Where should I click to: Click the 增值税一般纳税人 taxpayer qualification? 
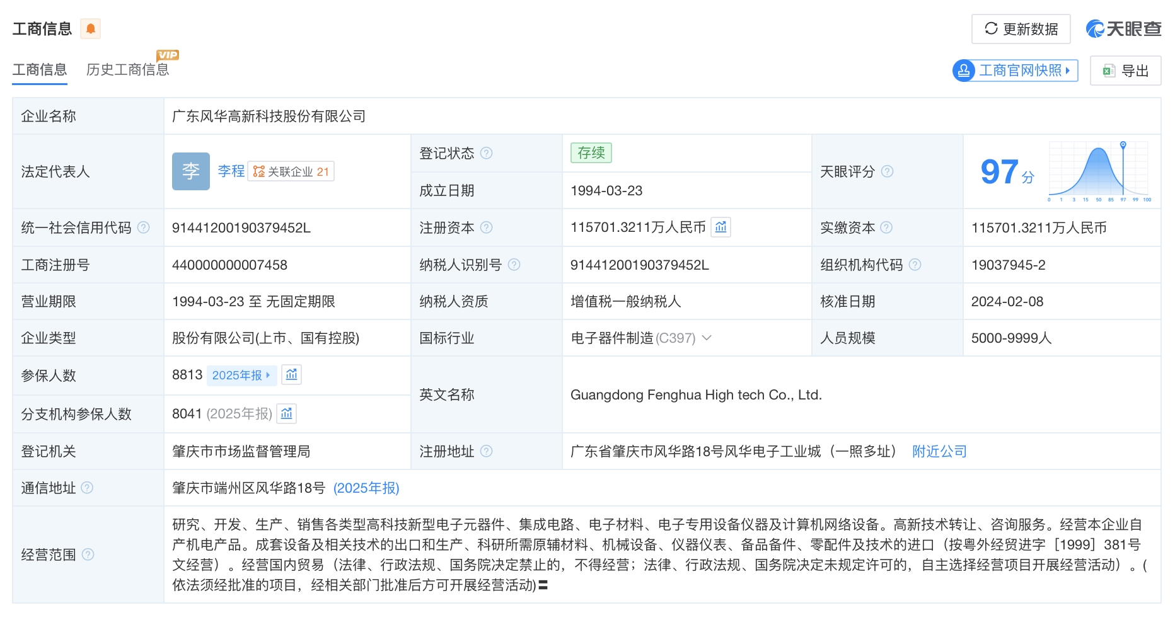[x=626, y=302]
